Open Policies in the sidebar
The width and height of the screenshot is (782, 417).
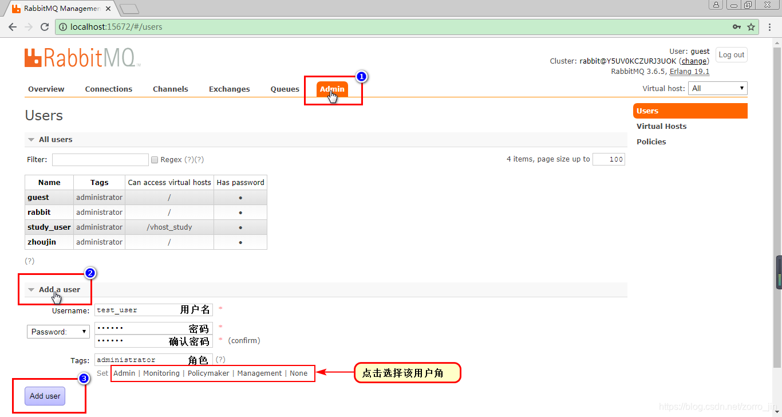[651, 142]
